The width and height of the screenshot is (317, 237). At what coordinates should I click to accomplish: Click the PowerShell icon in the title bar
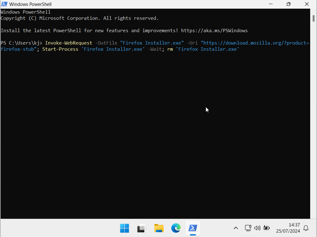click(4, 4)
